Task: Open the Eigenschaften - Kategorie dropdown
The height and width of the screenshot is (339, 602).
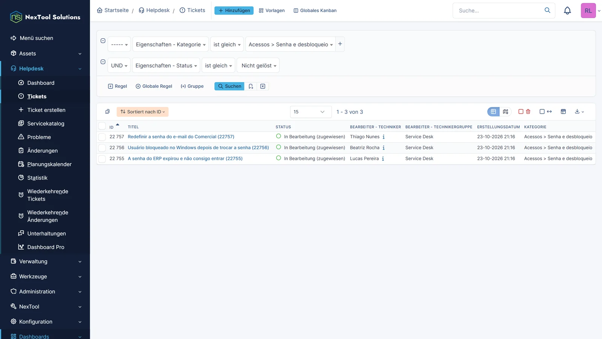Action: click(170, 44)
